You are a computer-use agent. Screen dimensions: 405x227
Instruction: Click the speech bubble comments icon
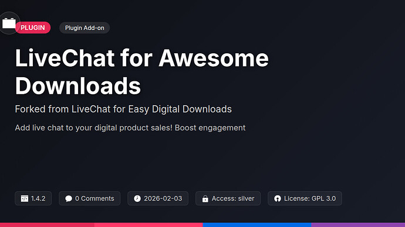(x=69, y=198)
